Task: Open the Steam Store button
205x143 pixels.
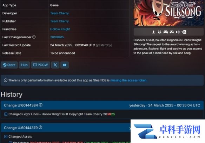Action: 9,65
